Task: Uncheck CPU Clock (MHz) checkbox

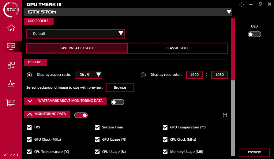Action: pos(165,139)
